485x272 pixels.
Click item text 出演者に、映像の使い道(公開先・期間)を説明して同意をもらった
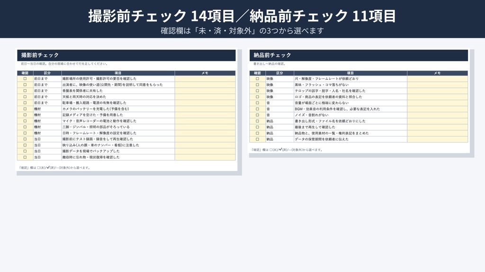[x=113, y=85]
